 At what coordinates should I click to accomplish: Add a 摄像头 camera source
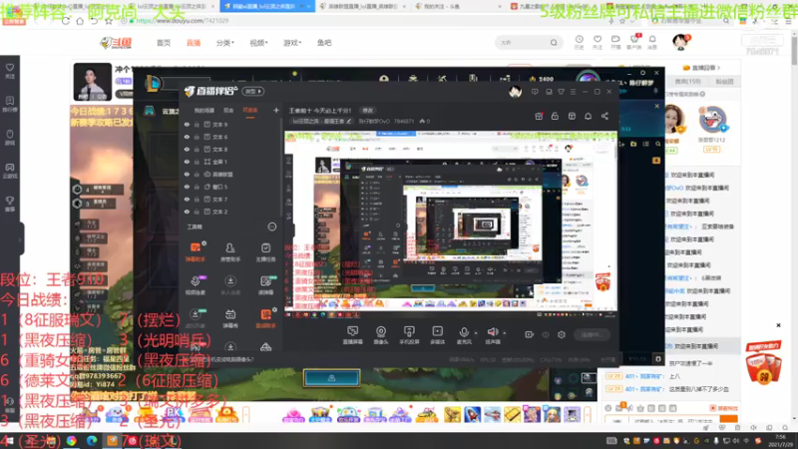click(x=381, y=335)
